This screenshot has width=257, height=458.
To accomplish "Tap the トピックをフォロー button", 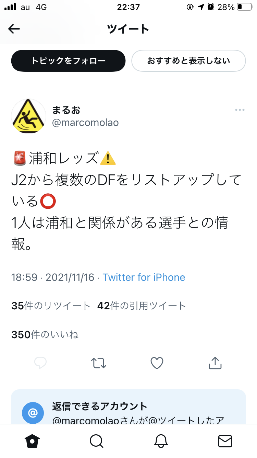I will click(68, 61).
